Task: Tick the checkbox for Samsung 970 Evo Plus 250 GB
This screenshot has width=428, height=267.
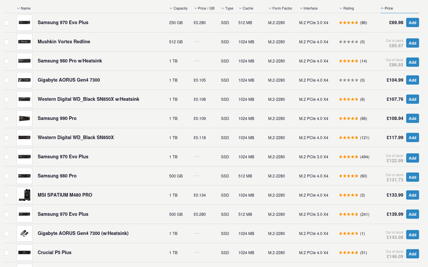Action: tap(7, 23)
